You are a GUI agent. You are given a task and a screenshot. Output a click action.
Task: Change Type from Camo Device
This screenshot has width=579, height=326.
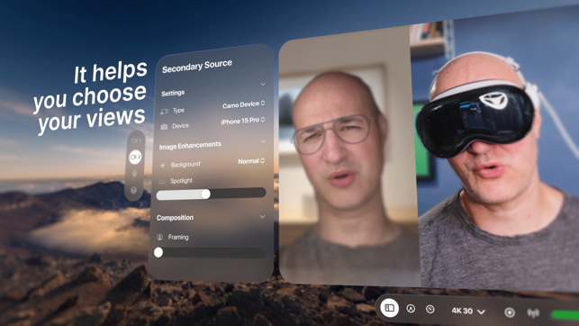tap(243, 104)
